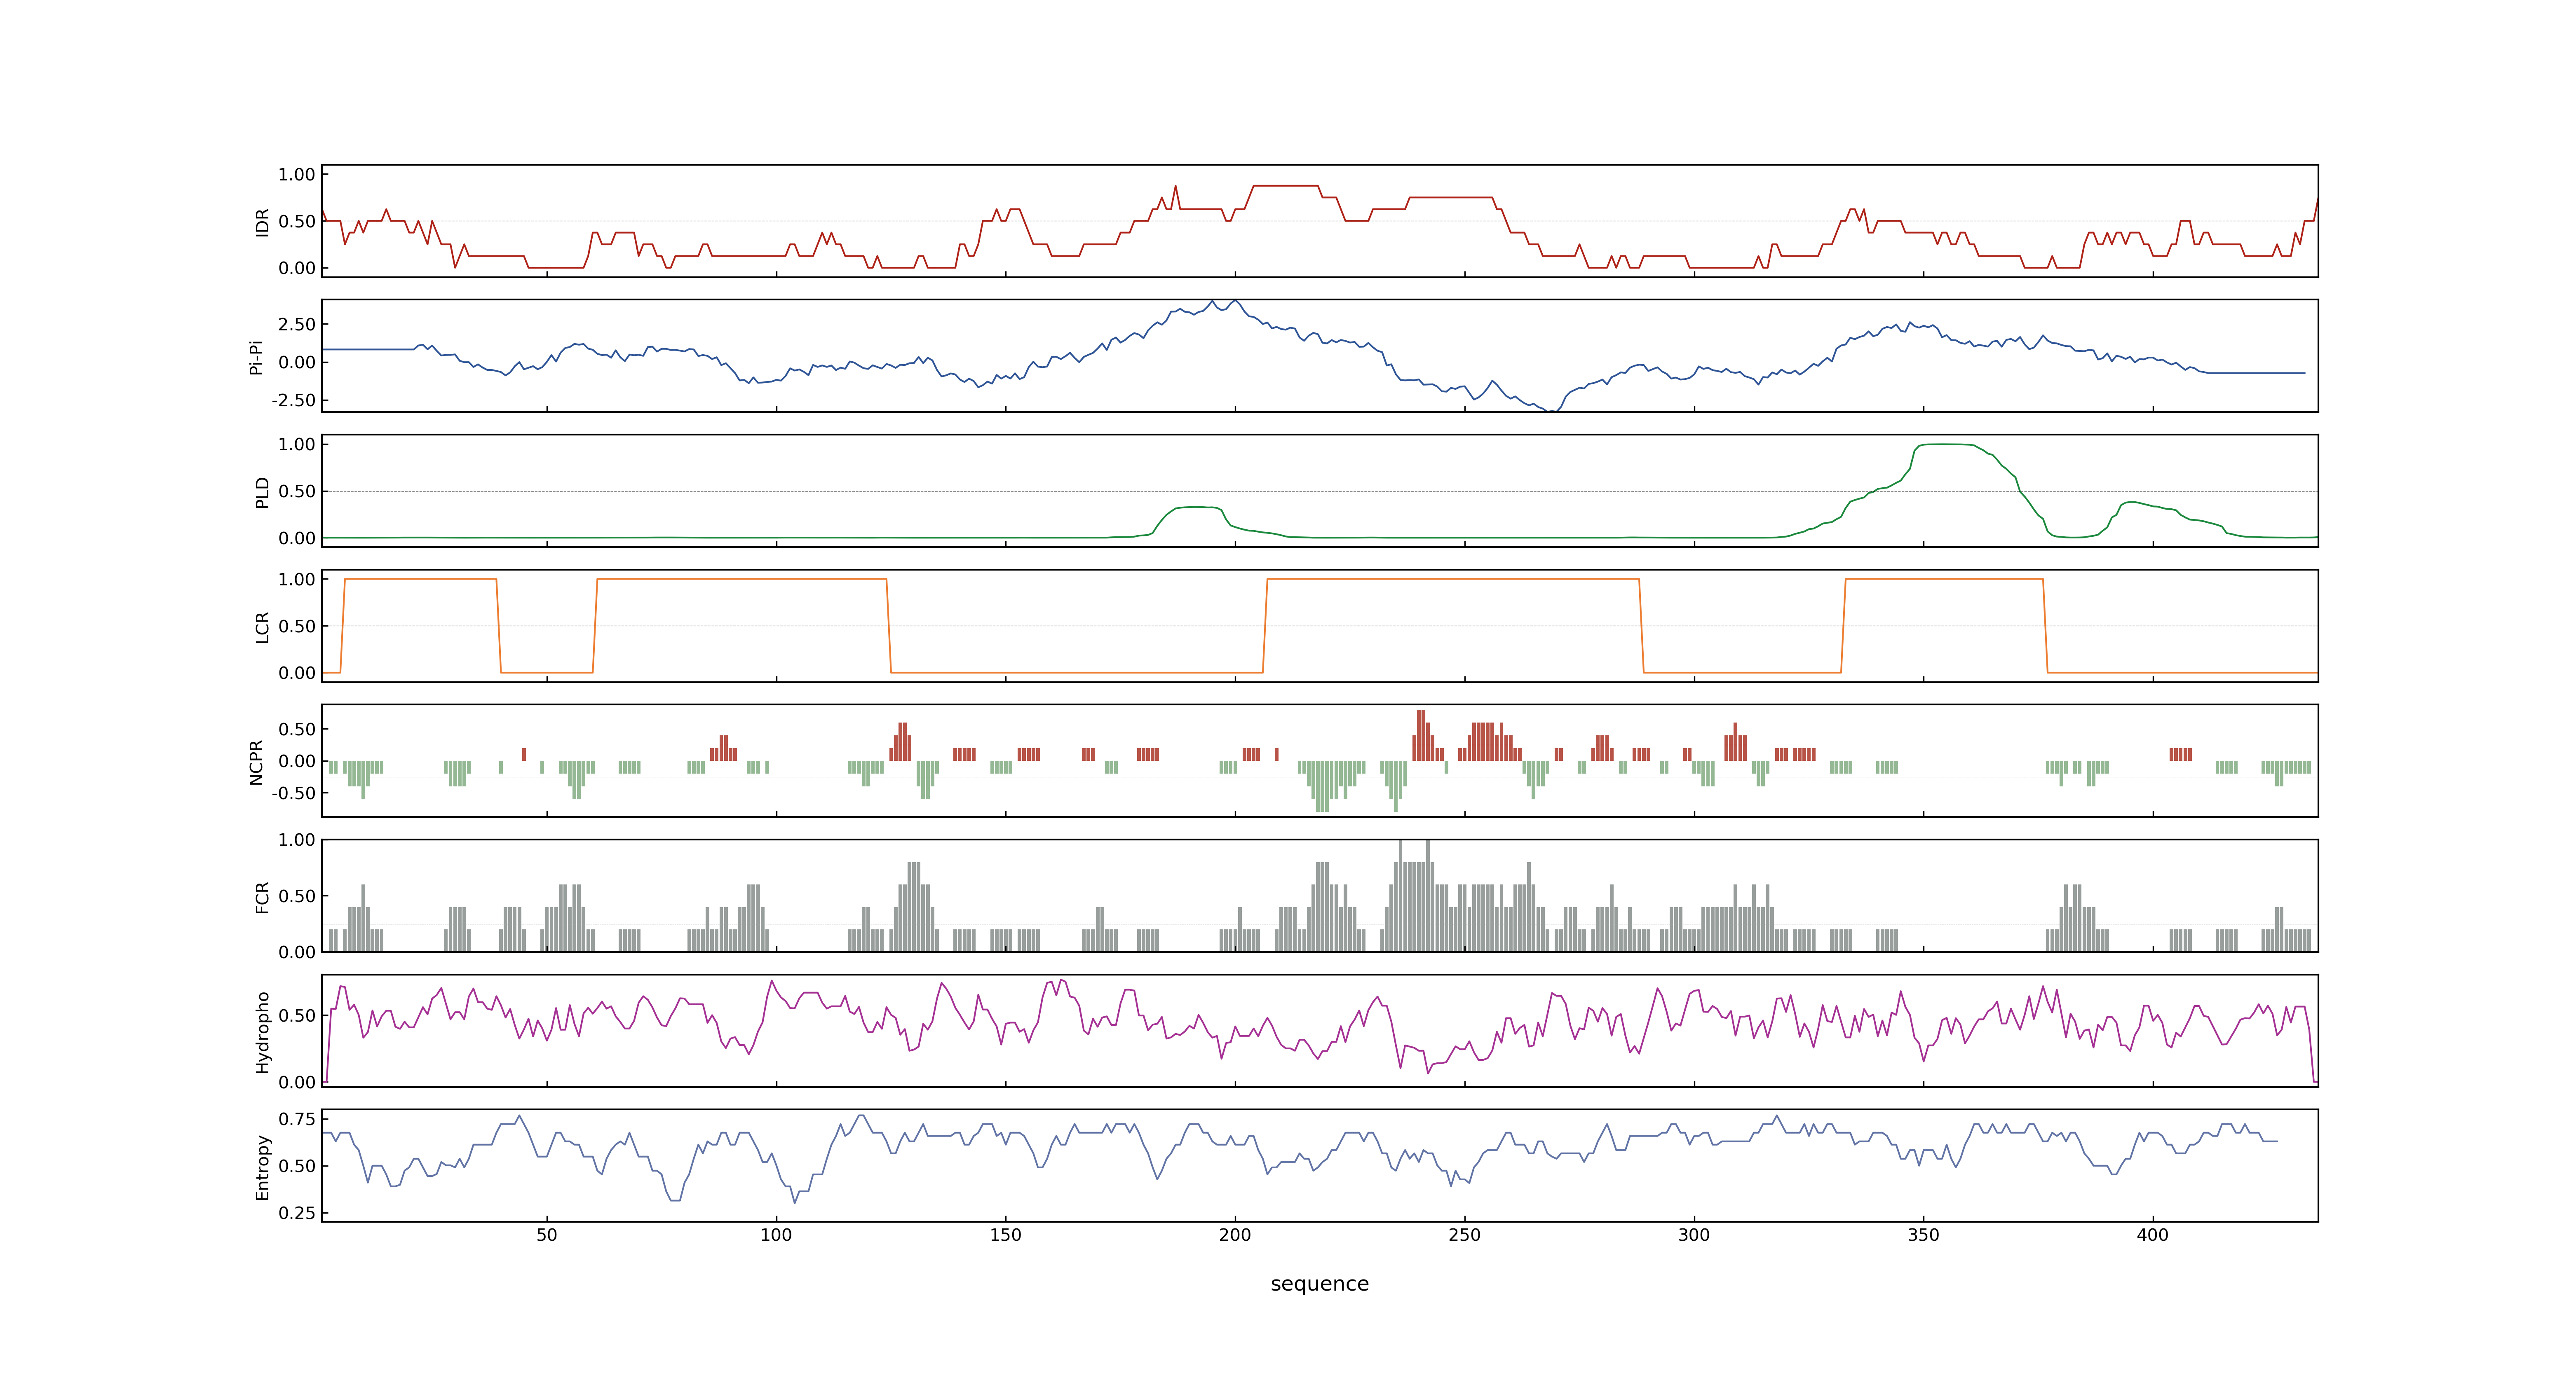This screenshot has height=1373, width=2576.
Task: Click the FCR axis label
Action: pyautogui.click(x=262, y=896)
